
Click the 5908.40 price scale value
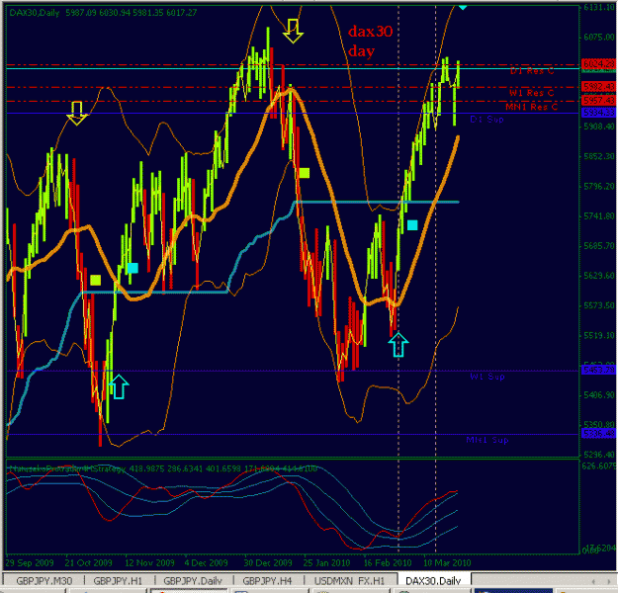[x=599, y=127]
